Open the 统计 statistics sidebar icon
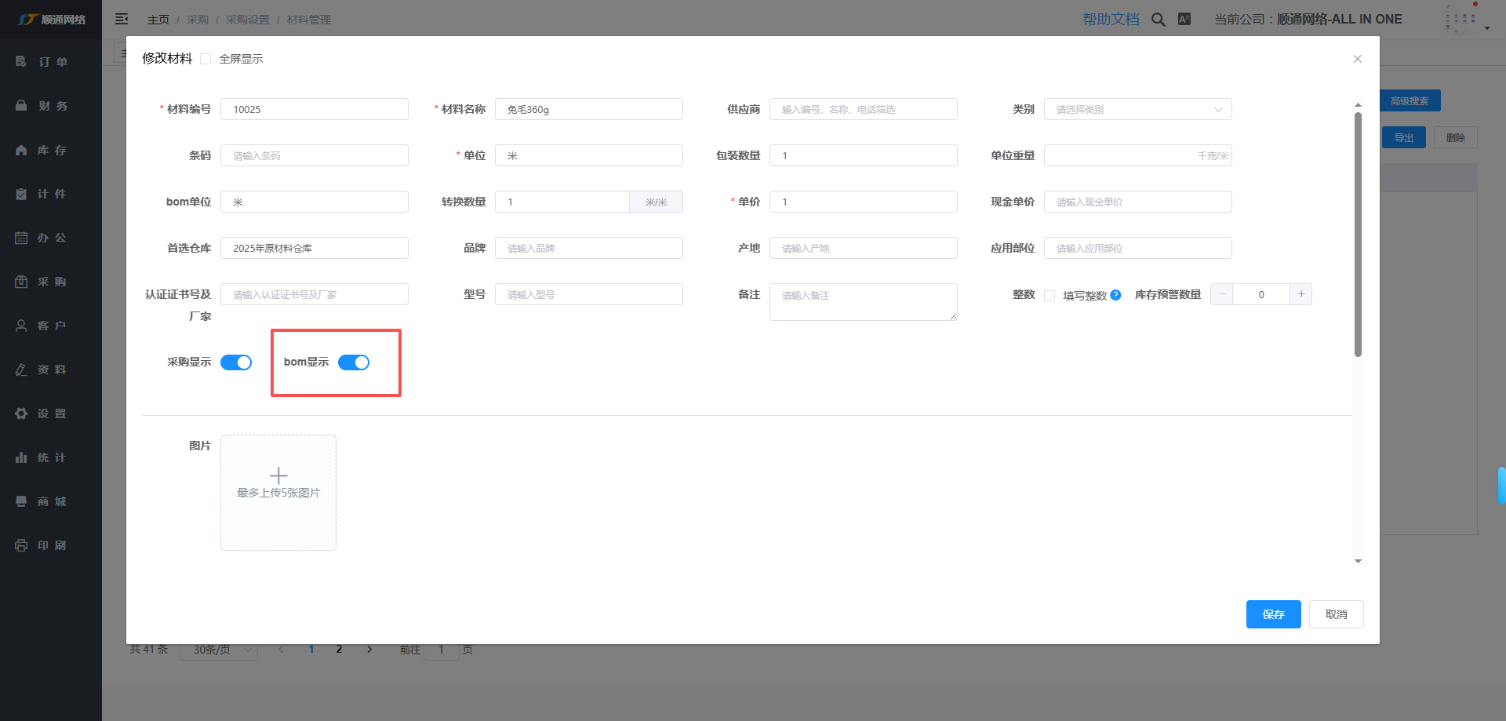 (x=21, y=457)
